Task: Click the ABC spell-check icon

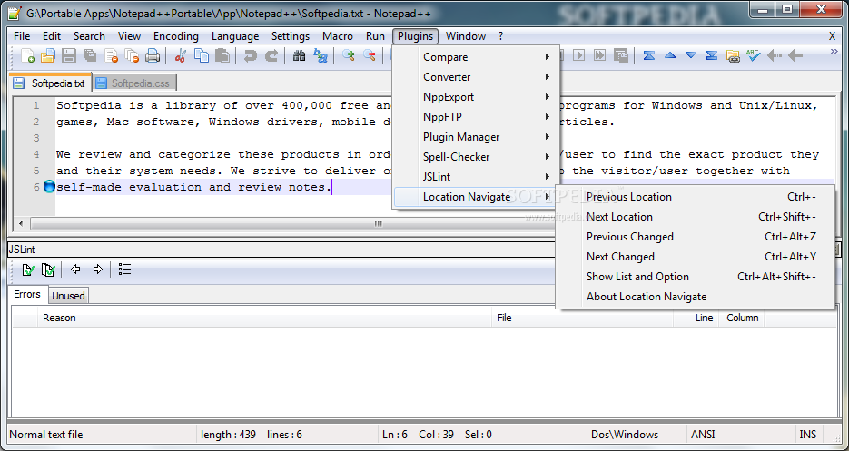Action: click(753, 55)
